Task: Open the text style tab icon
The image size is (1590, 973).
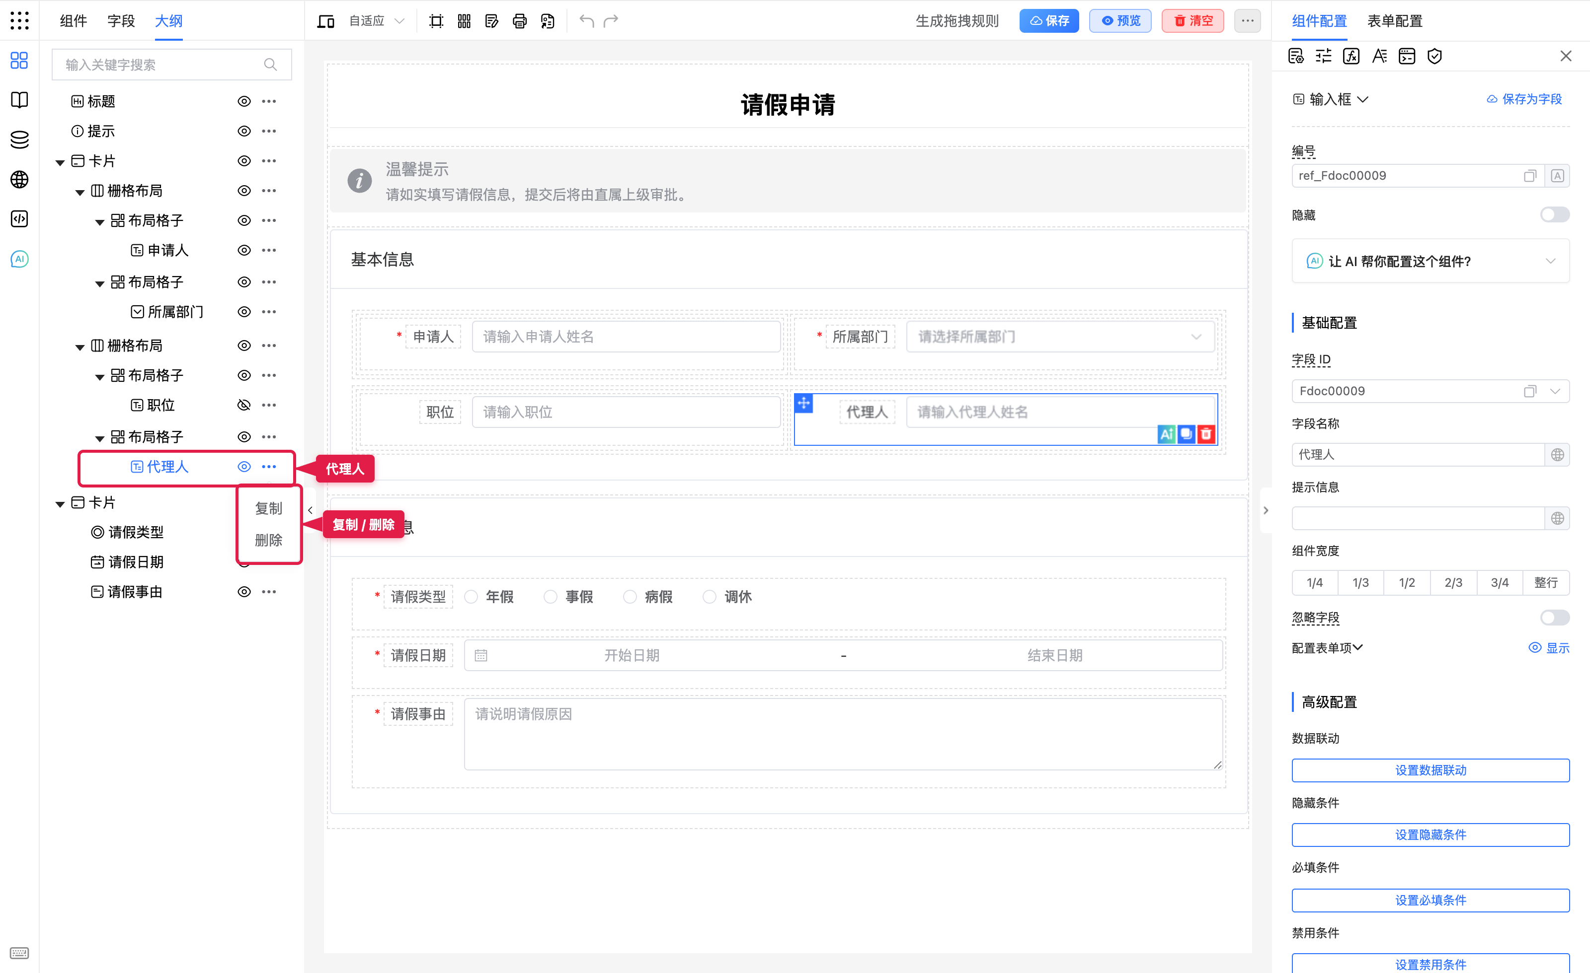Action: pyautogui.click(x=1379, y=56)
